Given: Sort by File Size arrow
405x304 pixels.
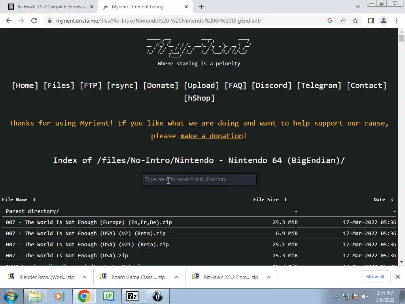Looking at the screenshot, I should 286,199.
